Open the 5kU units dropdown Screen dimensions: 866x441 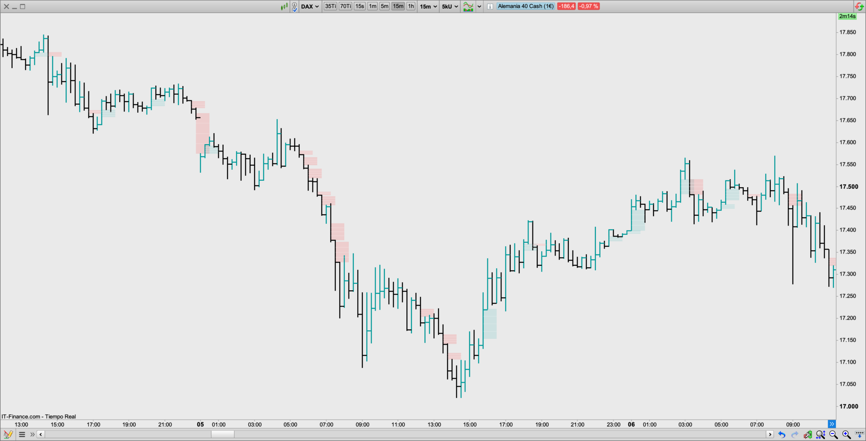450,6
